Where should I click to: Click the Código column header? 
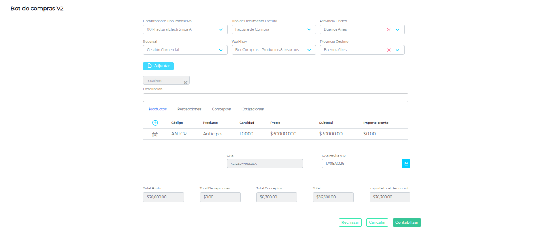point(177,123)
